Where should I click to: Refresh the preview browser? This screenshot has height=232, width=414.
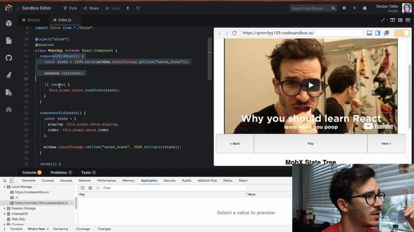pyautogui.click(x=234, y=33)
